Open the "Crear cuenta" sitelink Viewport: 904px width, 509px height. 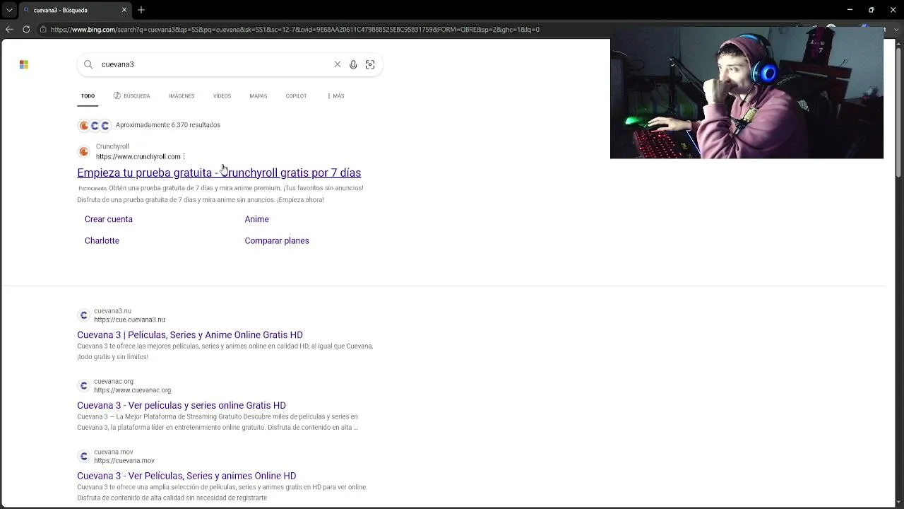109,219
